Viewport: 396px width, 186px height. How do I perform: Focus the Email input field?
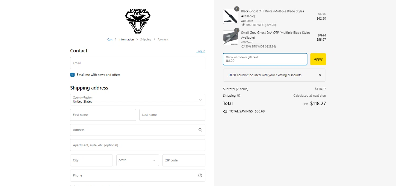click(138, 63)
